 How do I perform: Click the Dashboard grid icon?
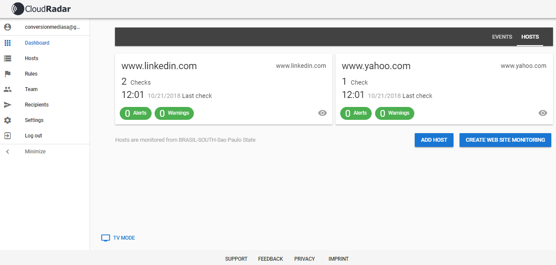pyautogui.click(x=7, y=43)
